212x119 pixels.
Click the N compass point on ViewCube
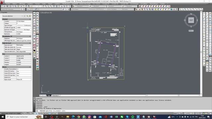point(191,14)
